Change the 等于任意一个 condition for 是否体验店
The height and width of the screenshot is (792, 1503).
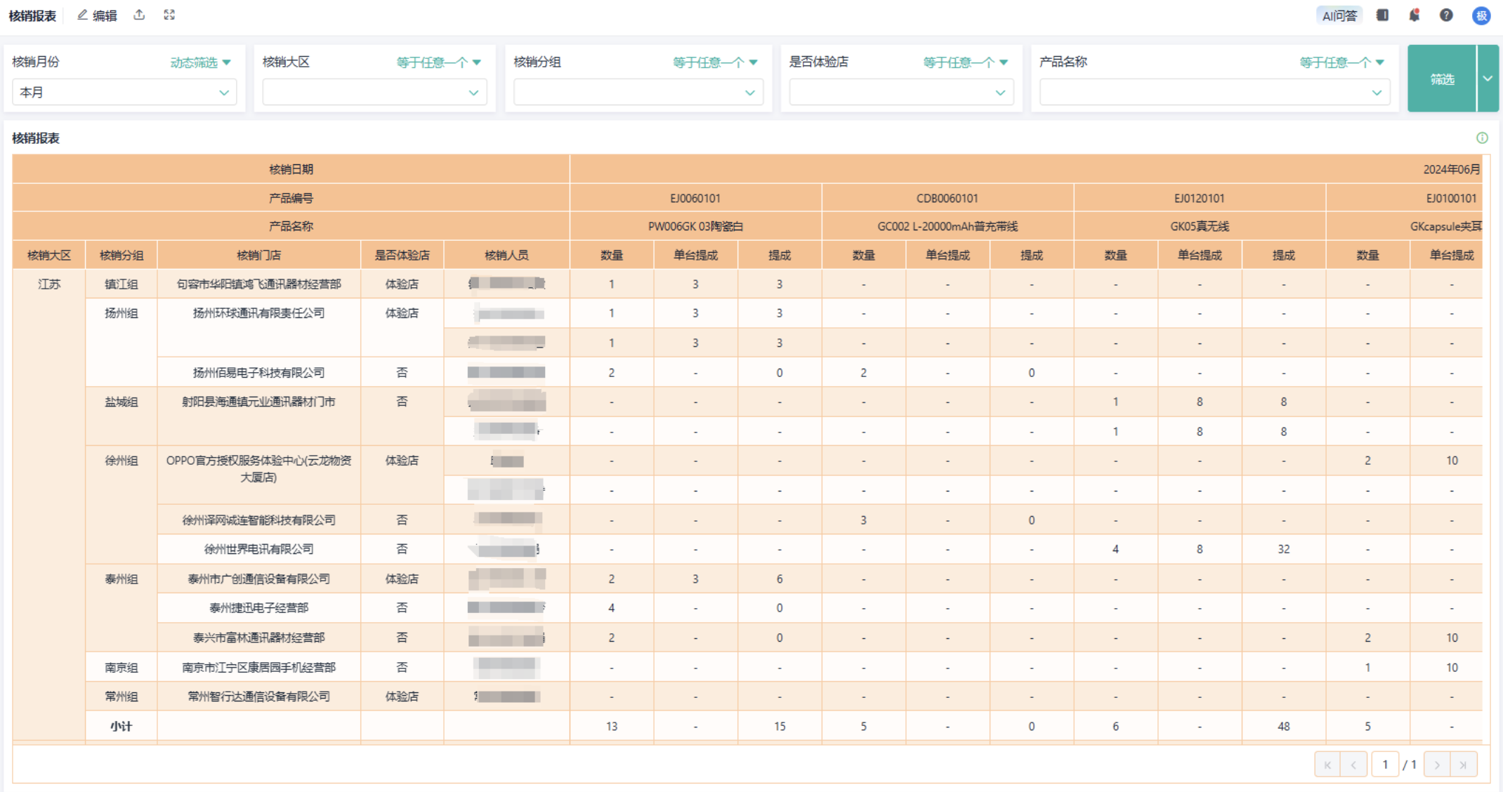(x=965, y=62)
